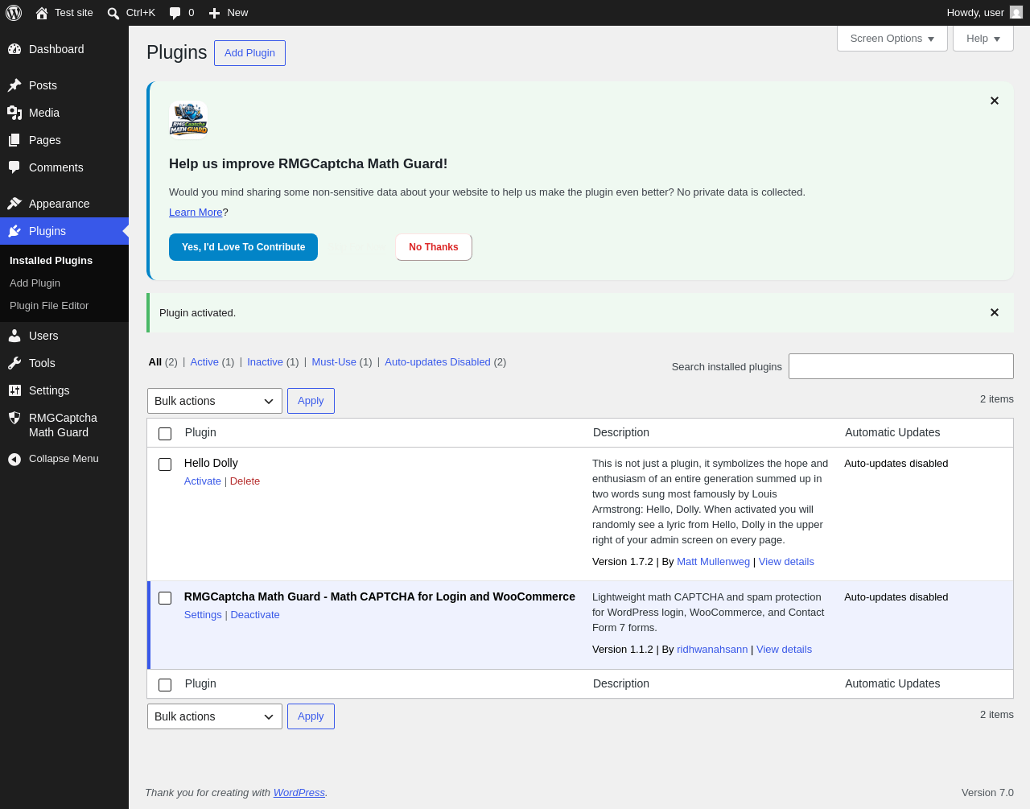The image size is (1030, 809).
Task: Expand the Help tab
Action: click(x=983, y=39)
